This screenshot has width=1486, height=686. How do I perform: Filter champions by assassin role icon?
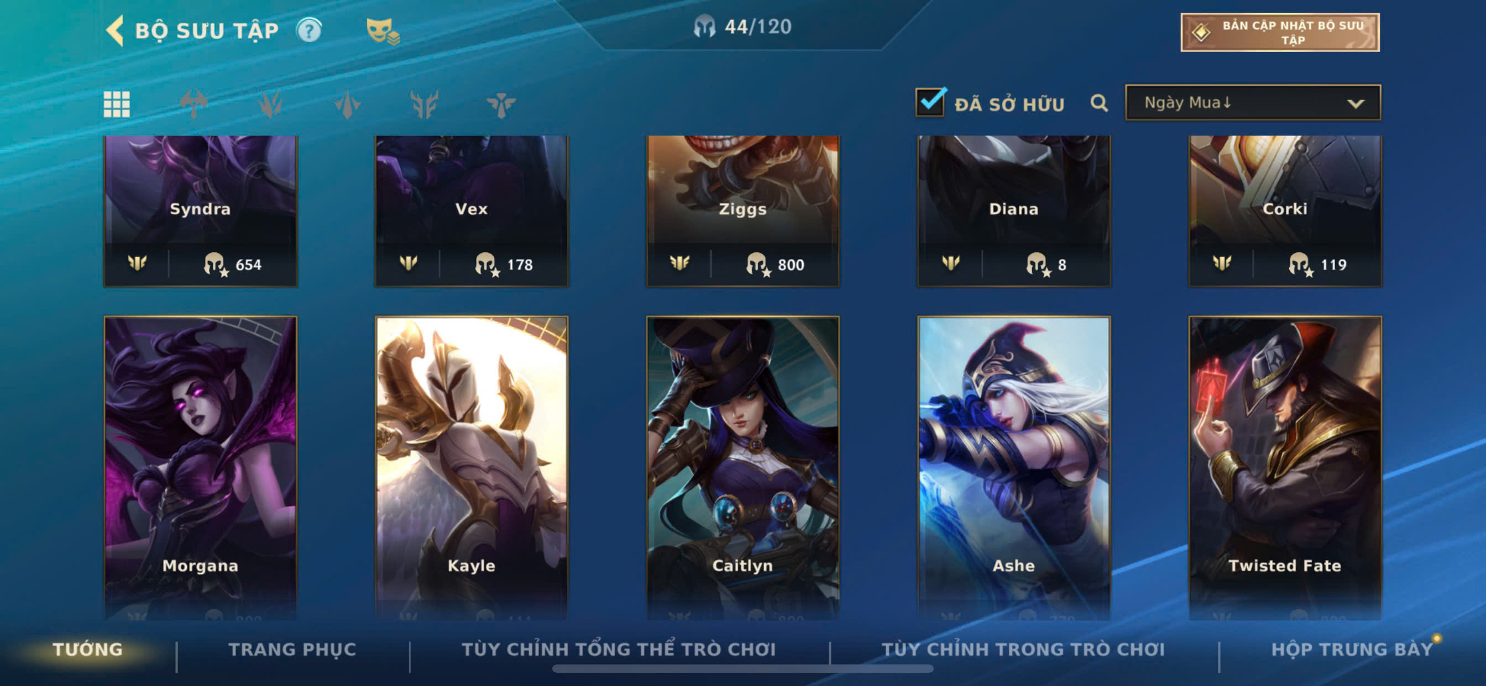tap(347, 104)
